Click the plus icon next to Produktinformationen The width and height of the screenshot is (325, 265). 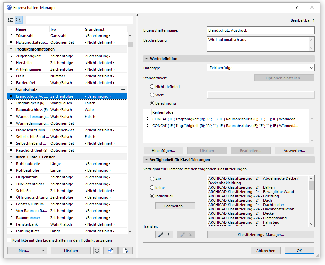pyautogui.click(x=123, y=49)
